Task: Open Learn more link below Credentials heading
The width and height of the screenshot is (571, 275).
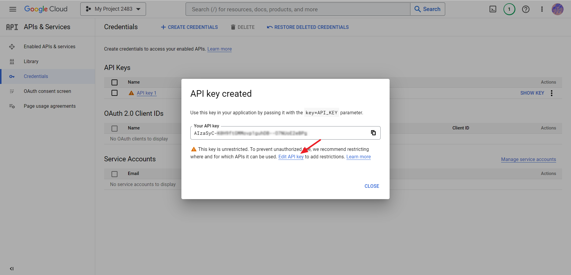Action: (x=219, y=49)
